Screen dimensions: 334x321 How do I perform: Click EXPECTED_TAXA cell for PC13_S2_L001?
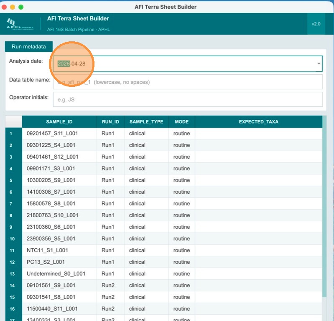[x=258, y=262]
